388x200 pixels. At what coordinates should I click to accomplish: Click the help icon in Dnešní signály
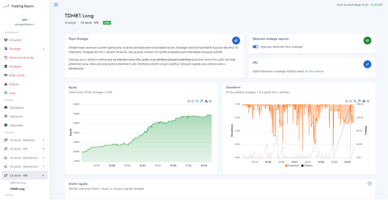(x=369, y=184)
